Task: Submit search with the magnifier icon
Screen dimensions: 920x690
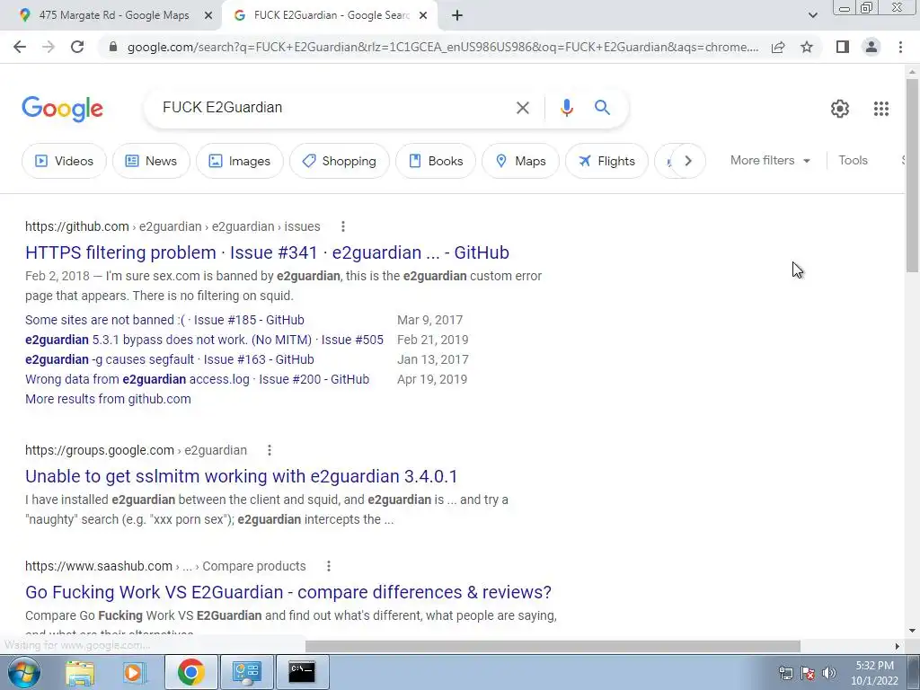Action: point(602,108)
